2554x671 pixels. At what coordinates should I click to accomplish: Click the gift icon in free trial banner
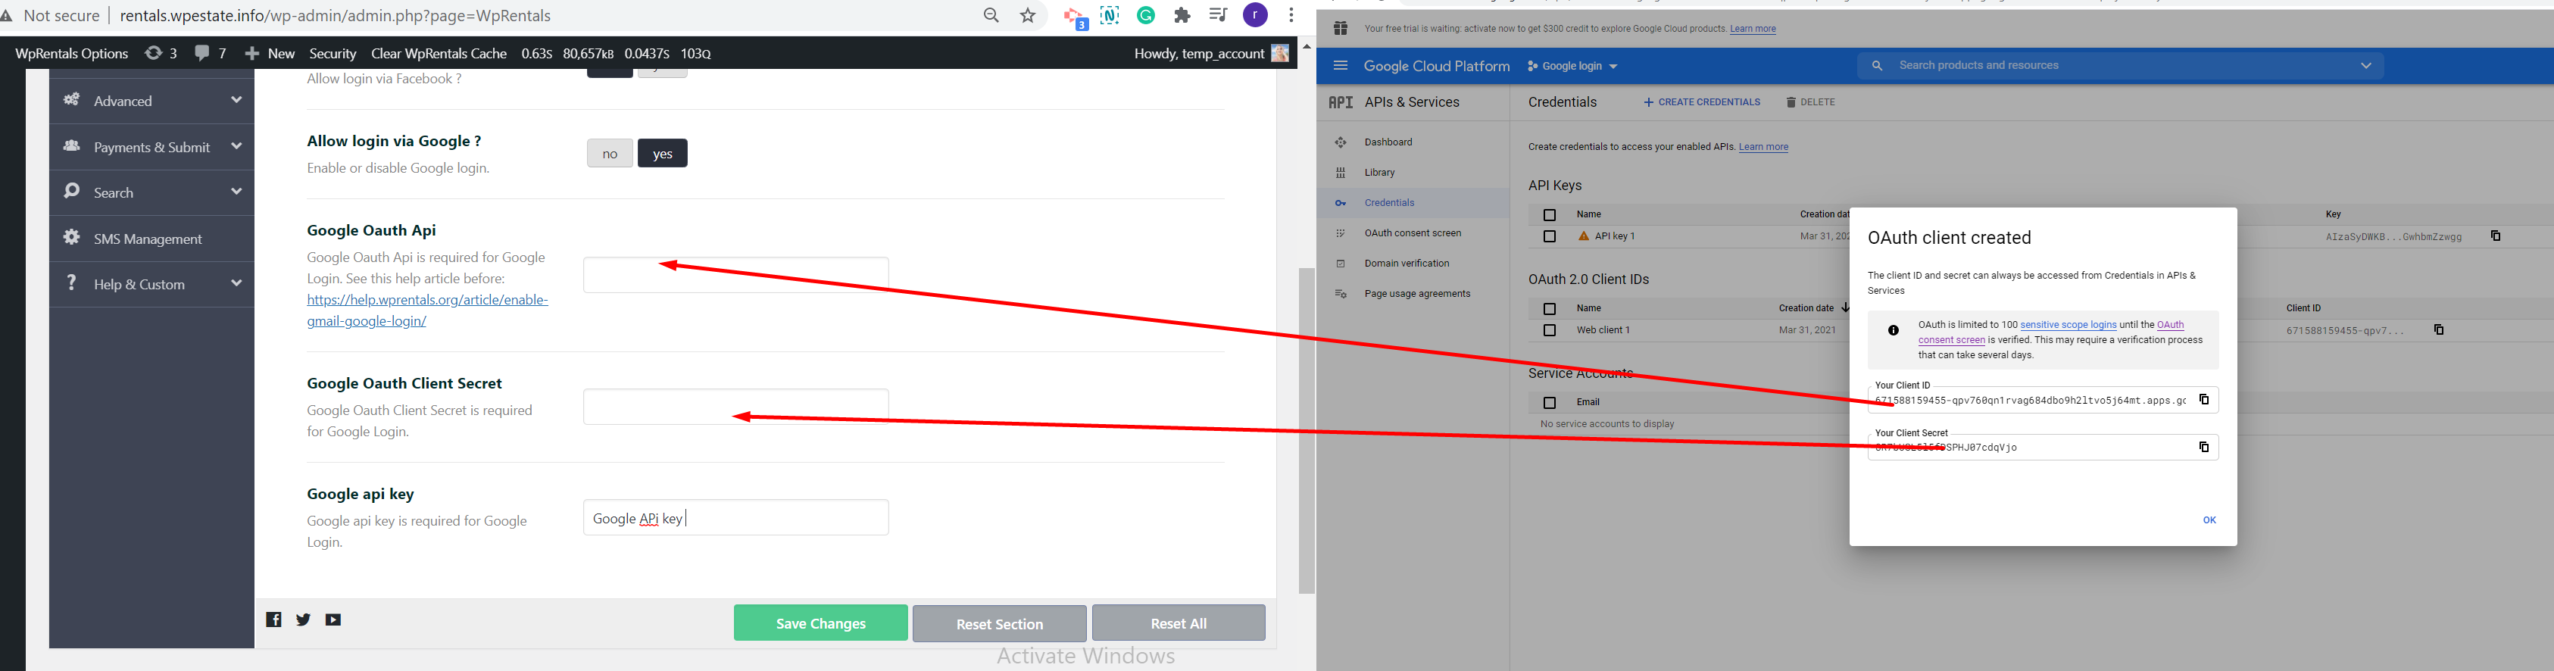click(1341, 29)
